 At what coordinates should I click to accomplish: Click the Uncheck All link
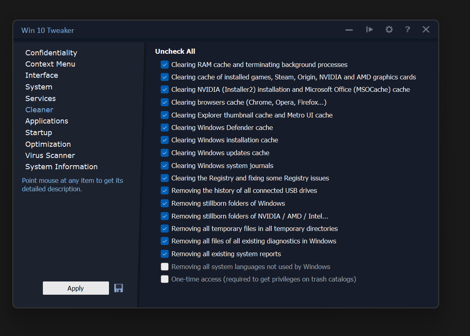coord(175,51)
